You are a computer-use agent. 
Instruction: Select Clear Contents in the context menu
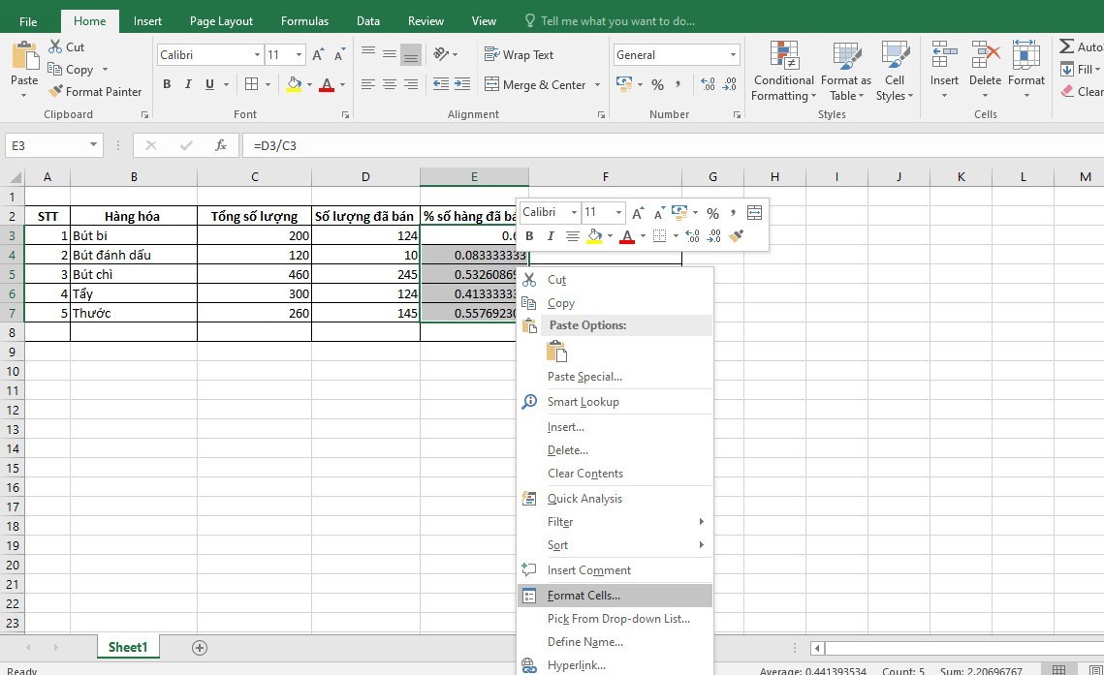tap(584, 474)
